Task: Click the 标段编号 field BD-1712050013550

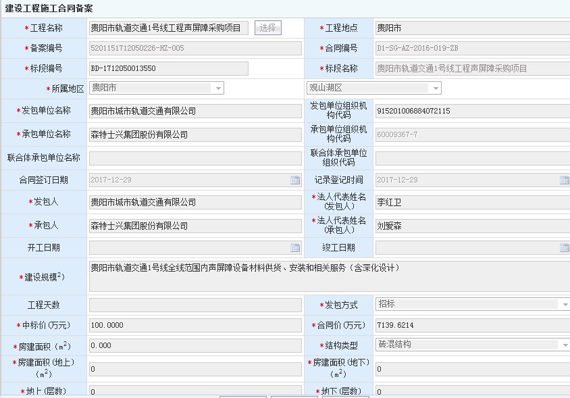Action: (x=169, y=69)
